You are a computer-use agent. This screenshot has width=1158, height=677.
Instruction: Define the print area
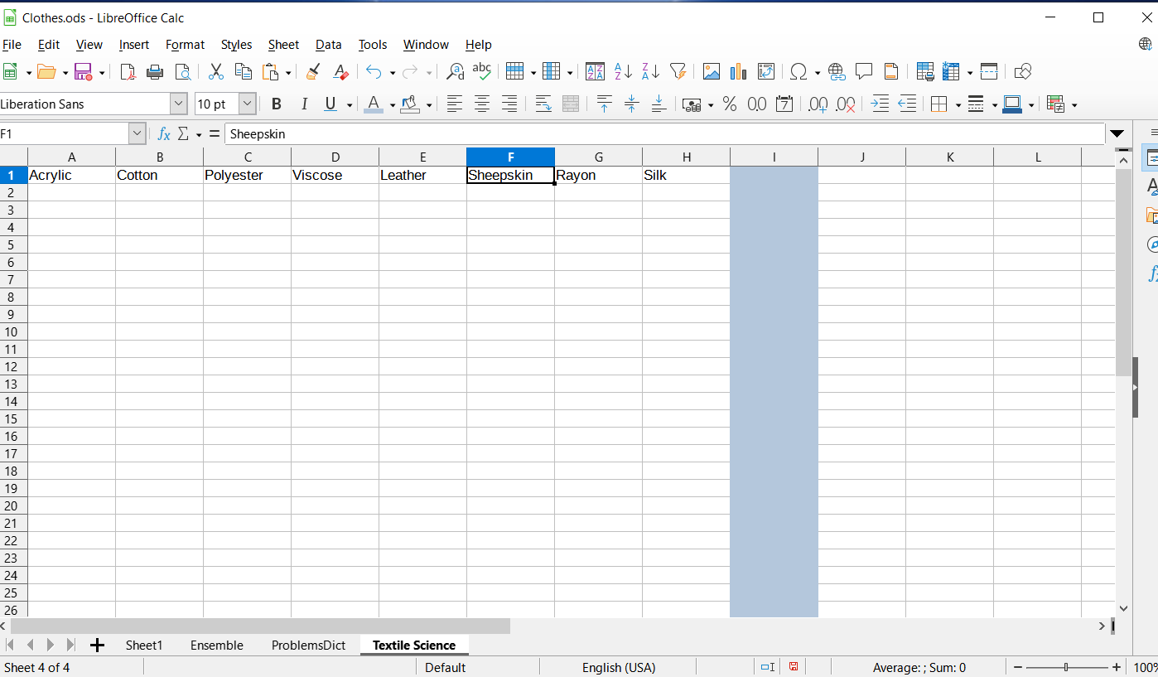(x=925, y=72)
